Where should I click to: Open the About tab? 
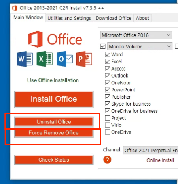[142, 18]
